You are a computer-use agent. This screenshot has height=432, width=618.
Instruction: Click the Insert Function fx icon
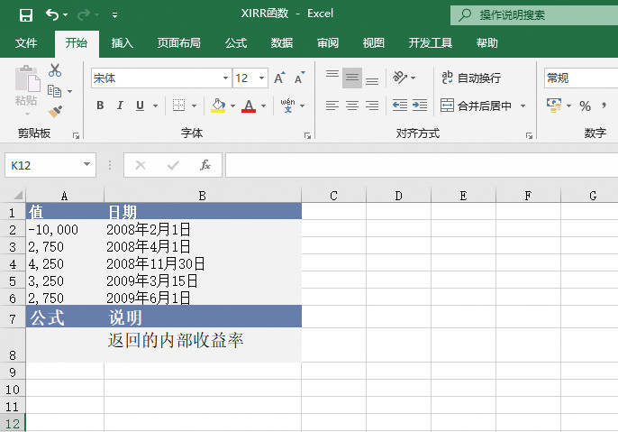[205, 165]
